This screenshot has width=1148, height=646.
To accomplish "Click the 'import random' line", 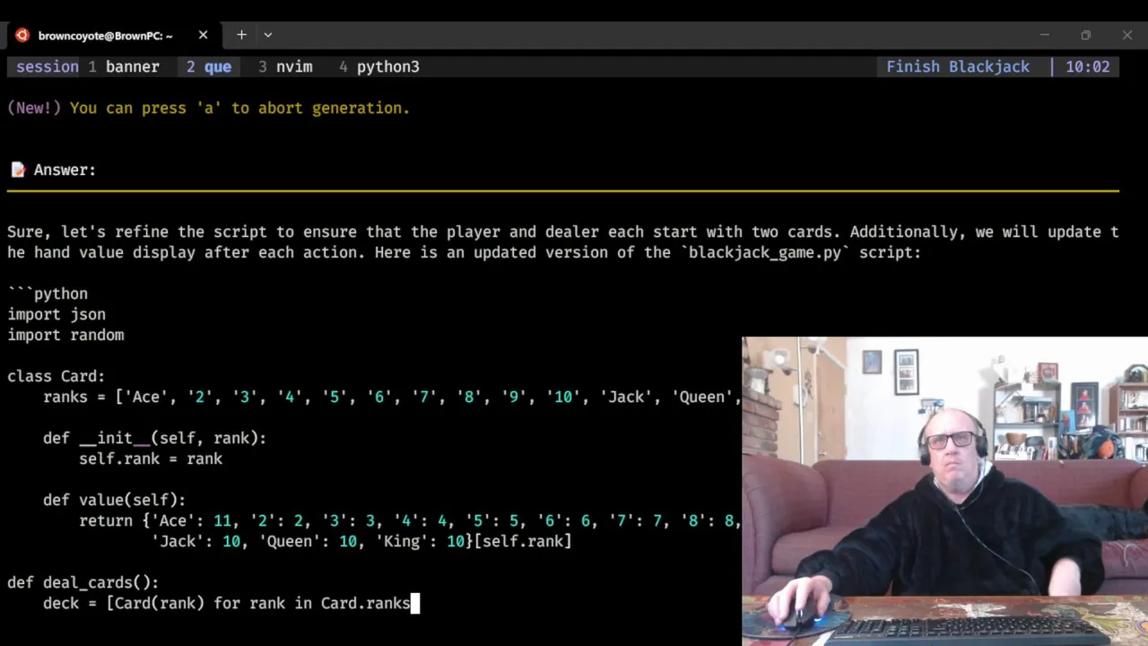I will point(65,335).
